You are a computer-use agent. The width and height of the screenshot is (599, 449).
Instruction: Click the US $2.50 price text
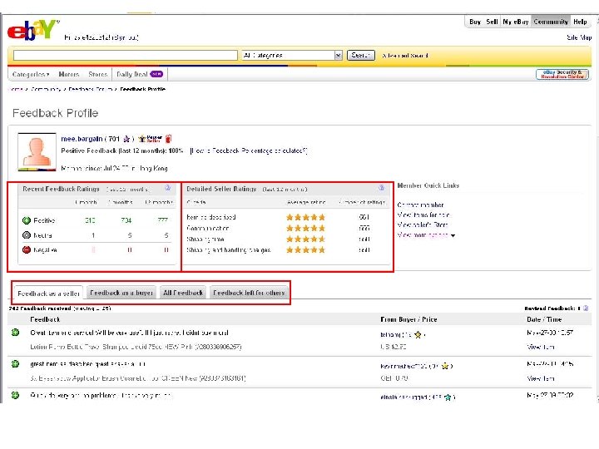click(393, 347)
